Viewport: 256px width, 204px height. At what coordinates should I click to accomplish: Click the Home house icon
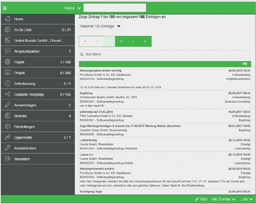click(7, 19)
